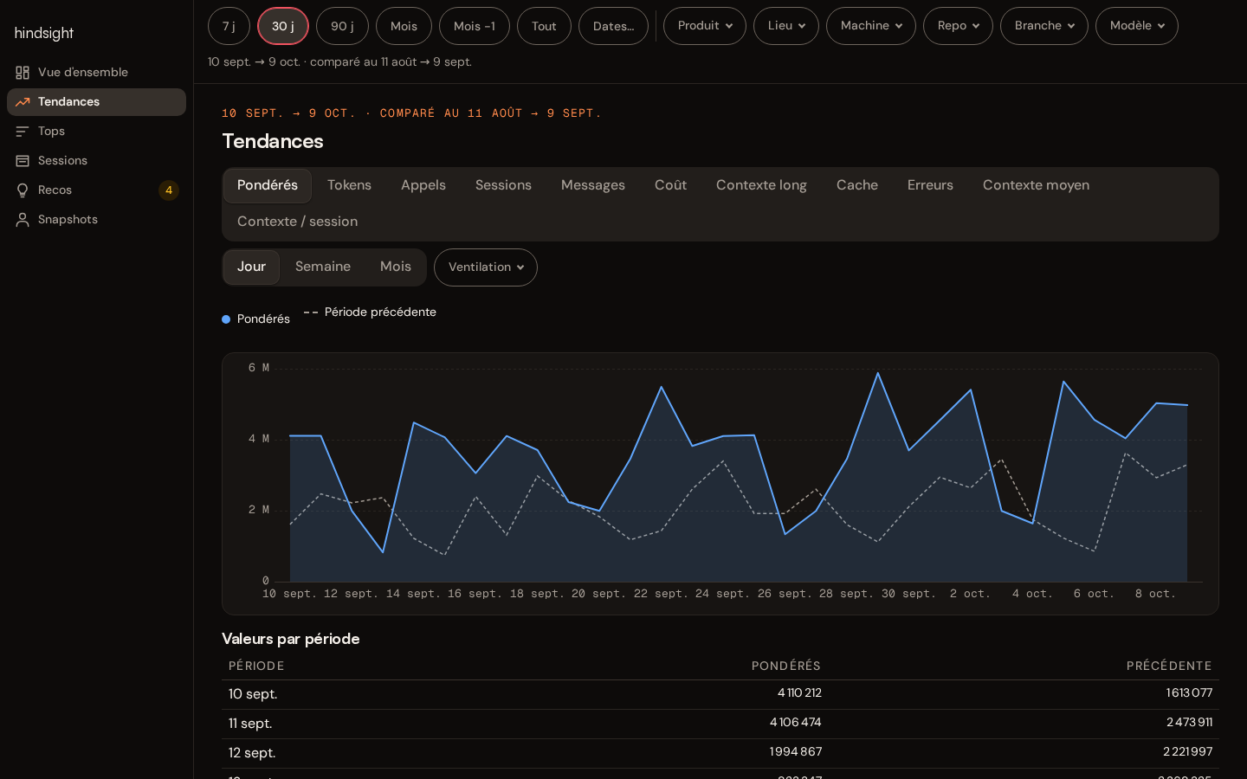The image size is (1247, 779).
Task: Open the Produit filter dropdown
Action: click(705, 26)
